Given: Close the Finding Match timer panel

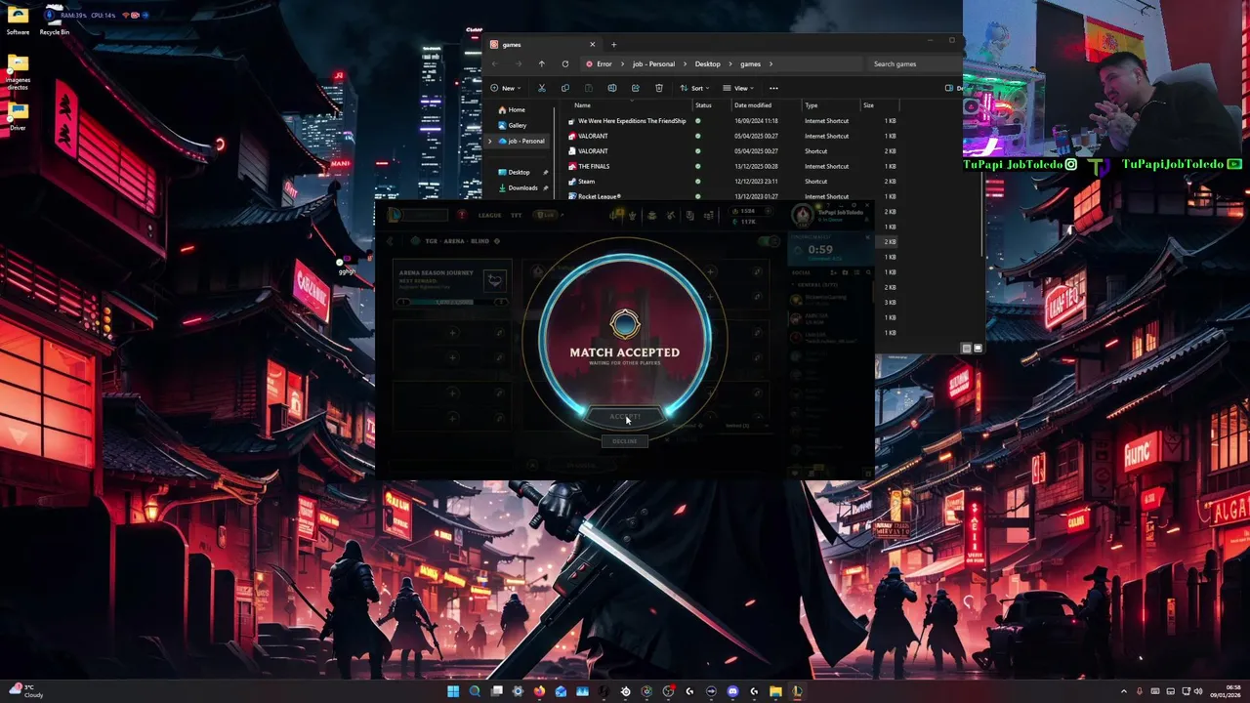Looking at the screenshot, I should tap(868, 236).
